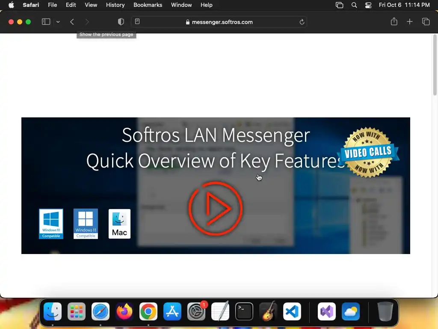Open Finder from the Dock
The height and width of the screenshot is (329, 438).
coord(53,311)
